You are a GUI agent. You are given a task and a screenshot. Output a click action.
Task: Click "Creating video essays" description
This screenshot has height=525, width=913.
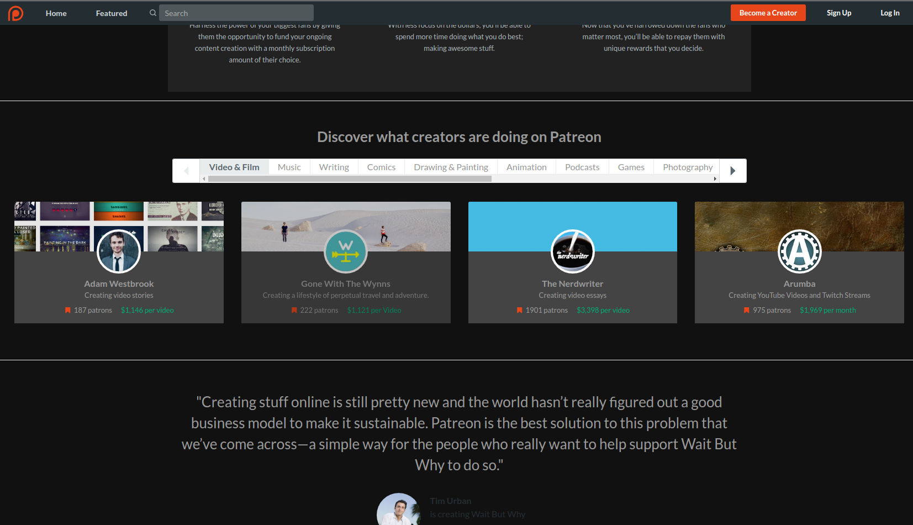[573, 296]
